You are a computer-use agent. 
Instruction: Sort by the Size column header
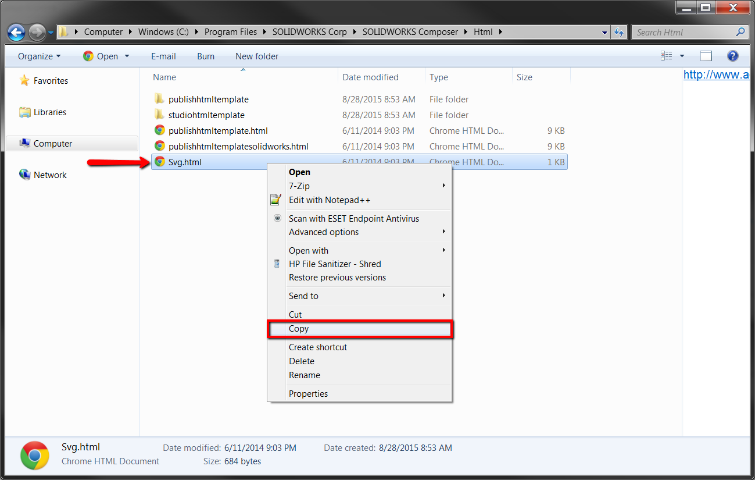524,77
